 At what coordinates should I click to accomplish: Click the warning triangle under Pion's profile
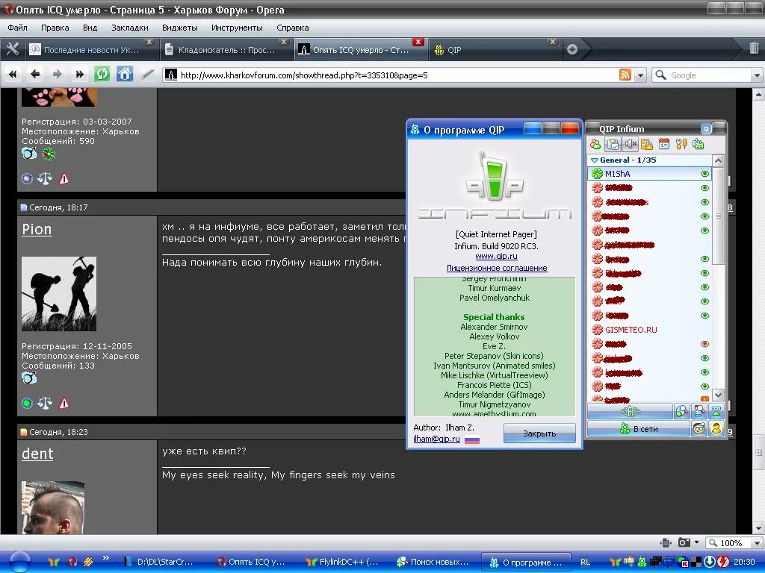click(64, 404)
